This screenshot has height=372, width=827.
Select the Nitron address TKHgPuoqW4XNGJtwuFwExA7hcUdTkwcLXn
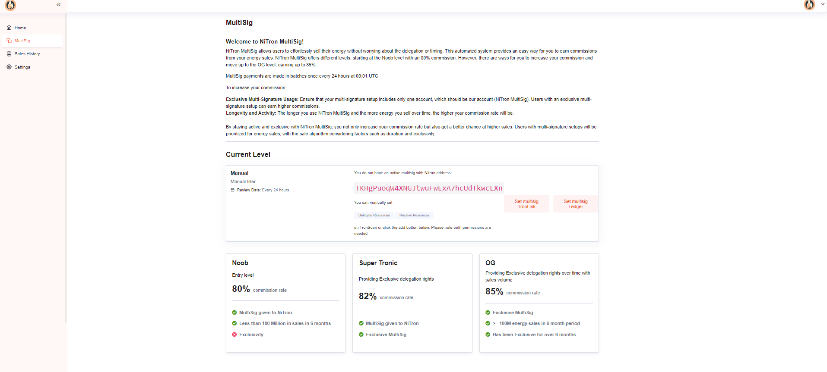pos(429,188)
